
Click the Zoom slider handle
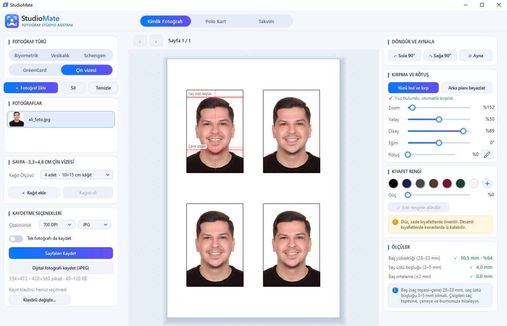(x=412, y=108)
